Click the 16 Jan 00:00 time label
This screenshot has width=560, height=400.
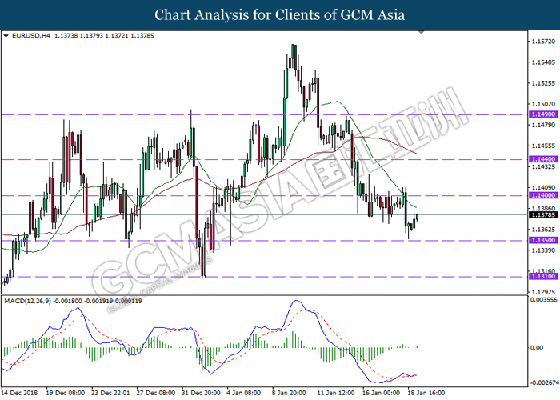[381, 394]
